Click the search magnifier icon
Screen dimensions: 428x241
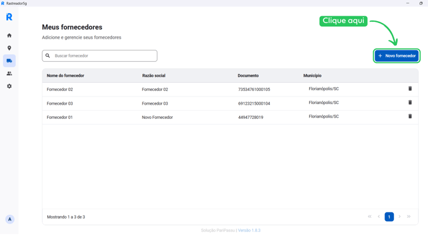coord(48,56)
